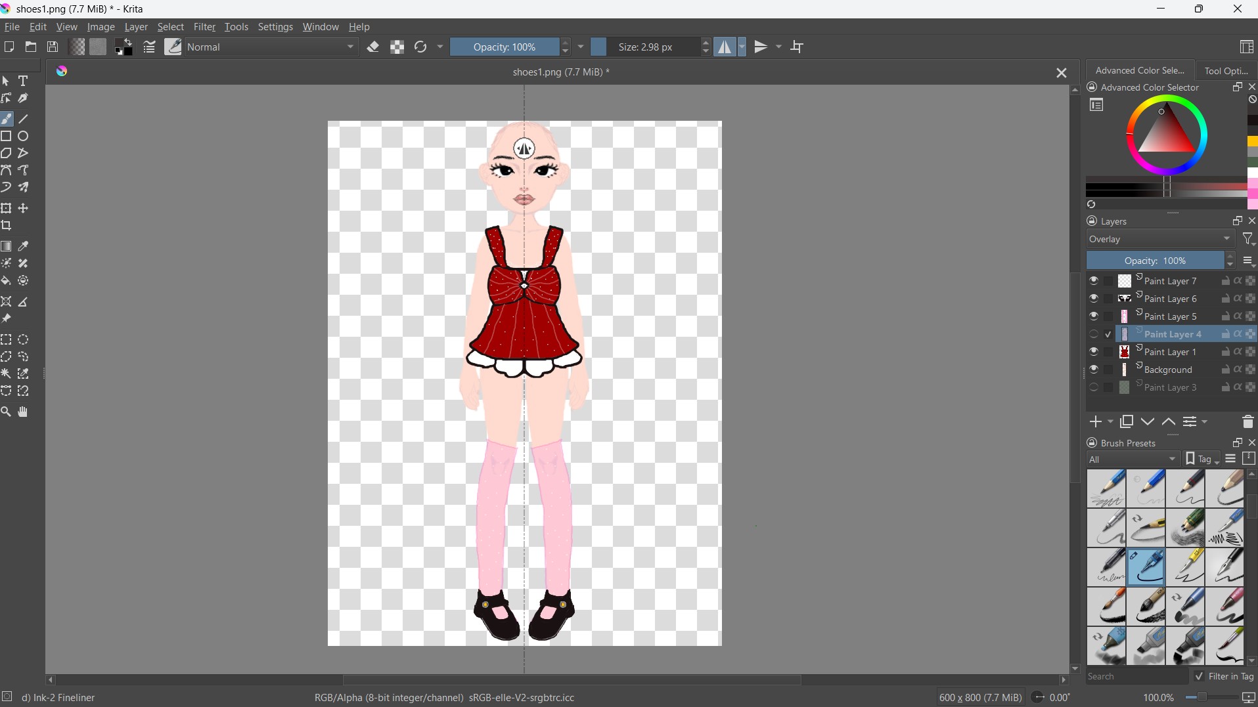Open an existing file from toolbar
This screenshot has height=707, width=1258.
31,47
